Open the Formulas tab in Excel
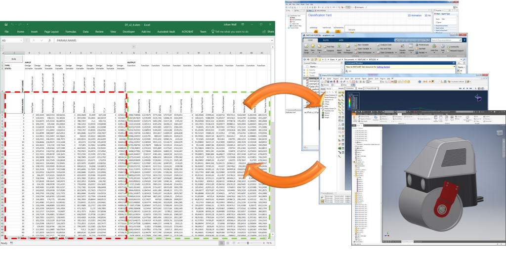The width and height of the screenshot is (506, 258). [x=71, y=32]
